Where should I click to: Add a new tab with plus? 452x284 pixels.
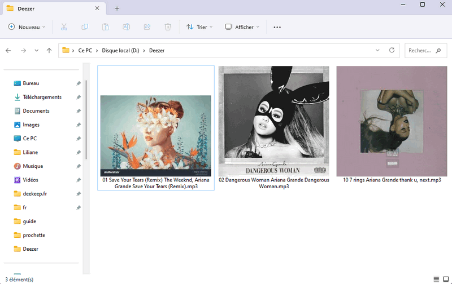click(117, 8)
